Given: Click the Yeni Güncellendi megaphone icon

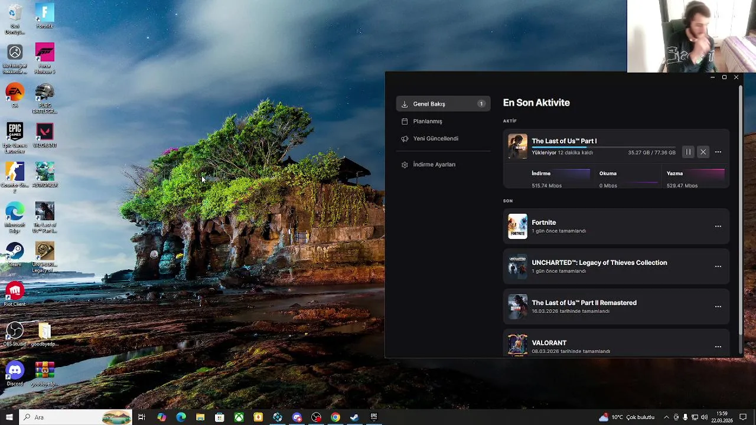Looking at the screenshot, I should [405, 139].
